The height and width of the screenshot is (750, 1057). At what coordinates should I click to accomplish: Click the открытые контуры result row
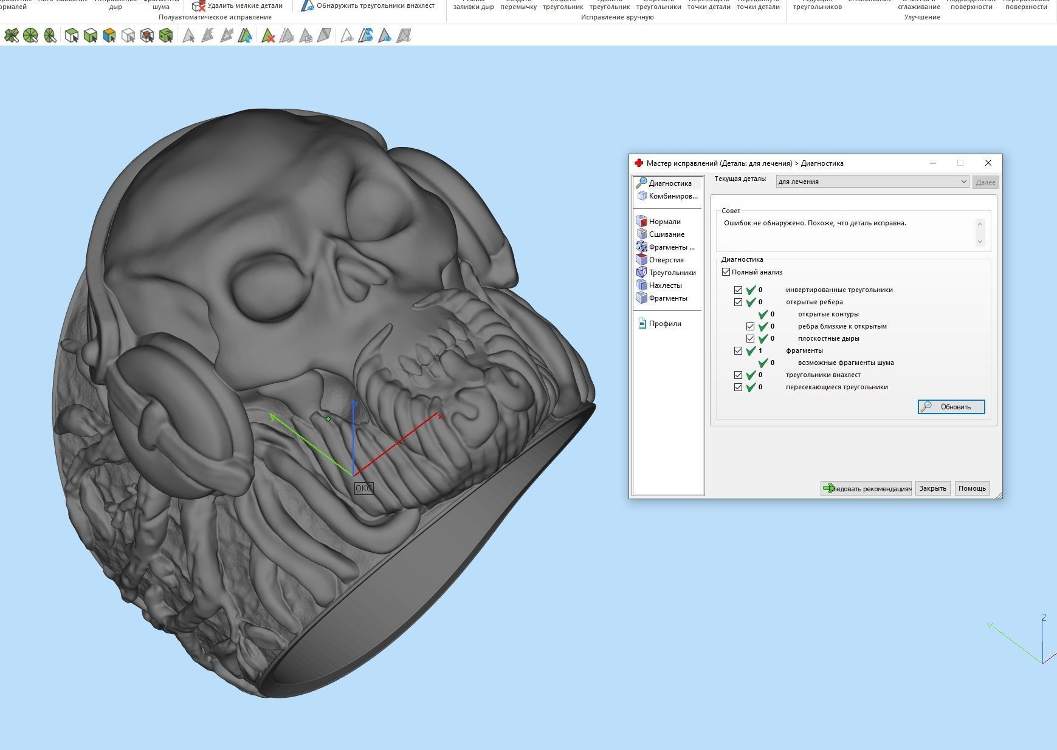click(808, 314)
